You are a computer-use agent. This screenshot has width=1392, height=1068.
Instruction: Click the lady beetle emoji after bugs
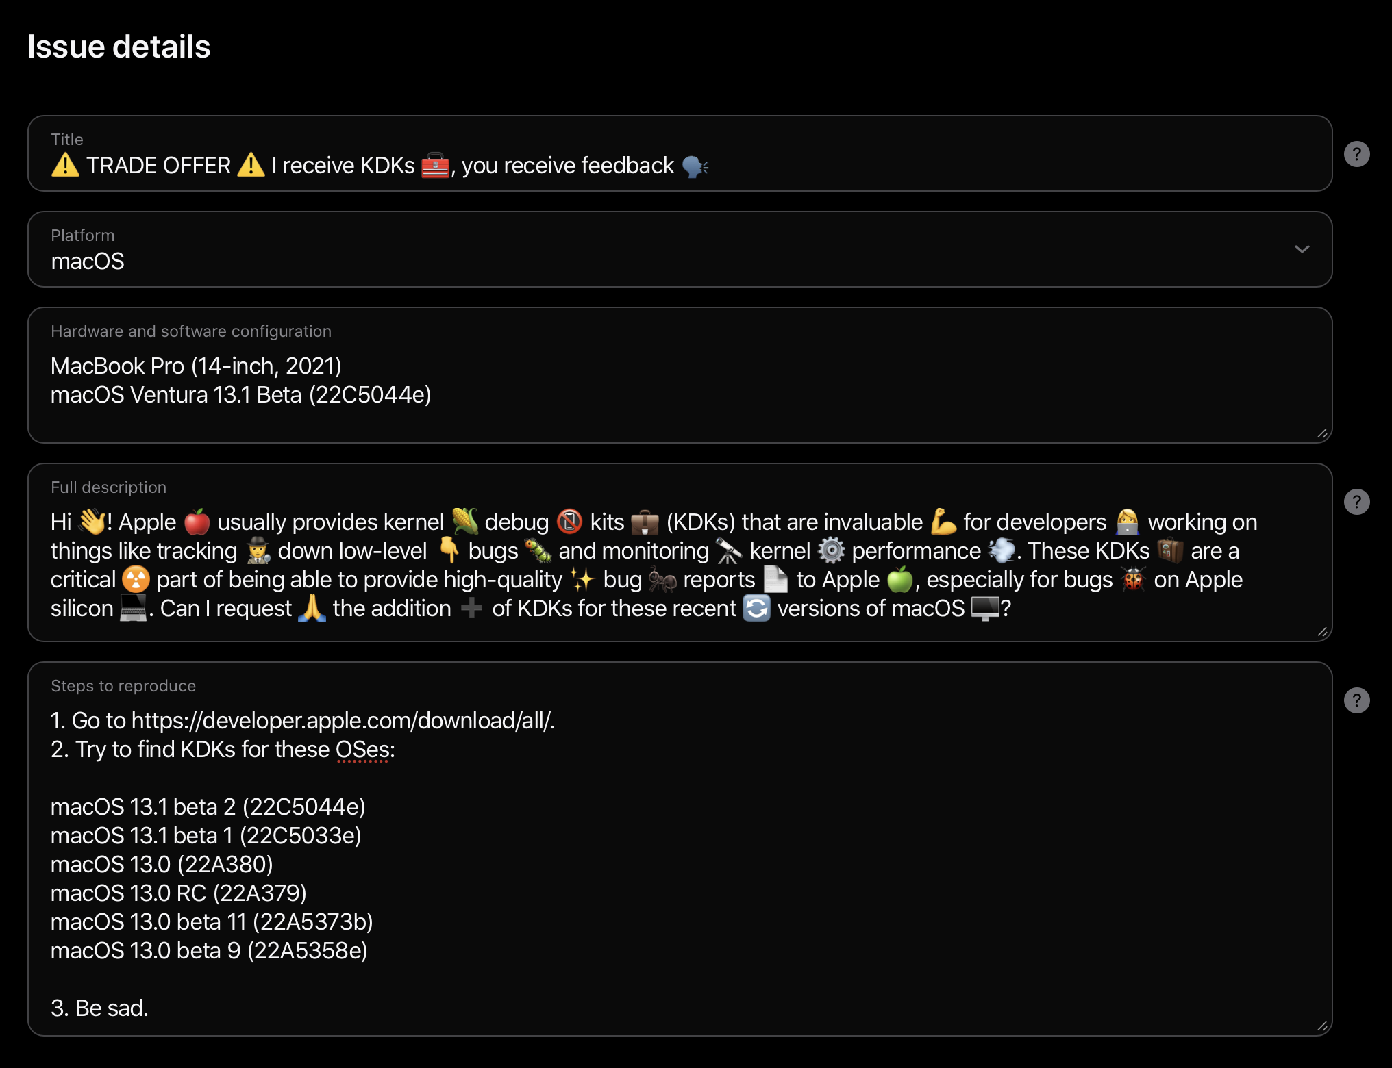coord(1133,579)
